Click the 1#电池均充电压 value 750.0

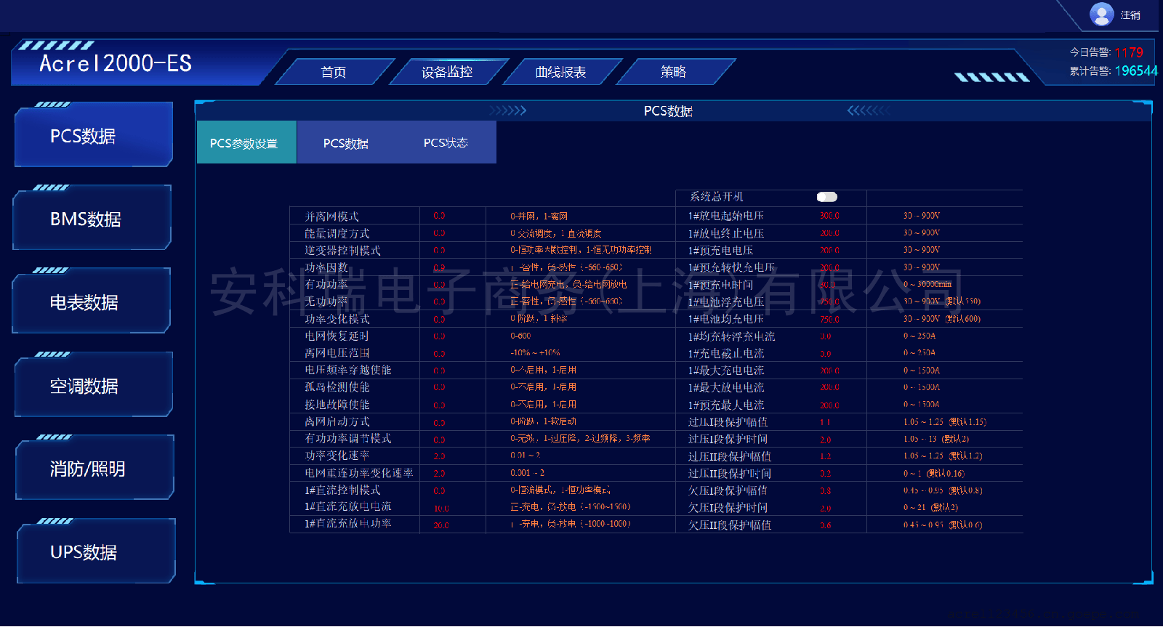click(829, 319)
